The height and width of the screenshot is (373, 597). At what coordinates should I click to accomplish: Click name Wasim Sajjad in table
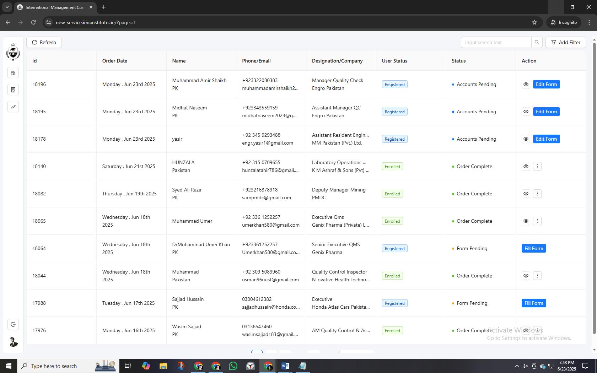click(x=187, y=326)
